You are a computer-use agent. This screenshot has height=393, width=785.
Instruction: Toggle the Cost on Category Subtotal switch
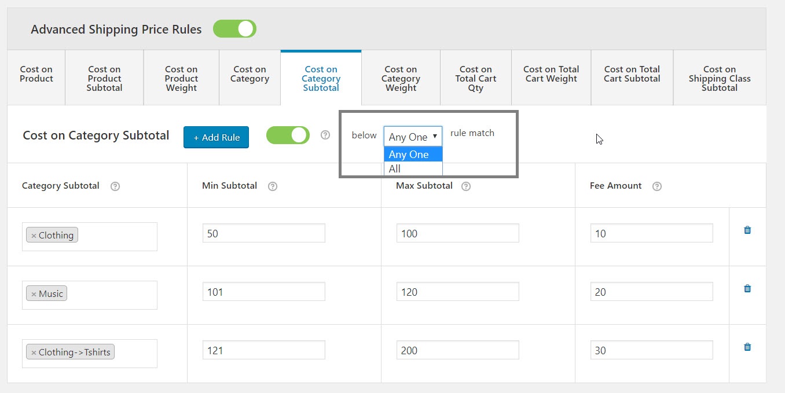[288, 135]
